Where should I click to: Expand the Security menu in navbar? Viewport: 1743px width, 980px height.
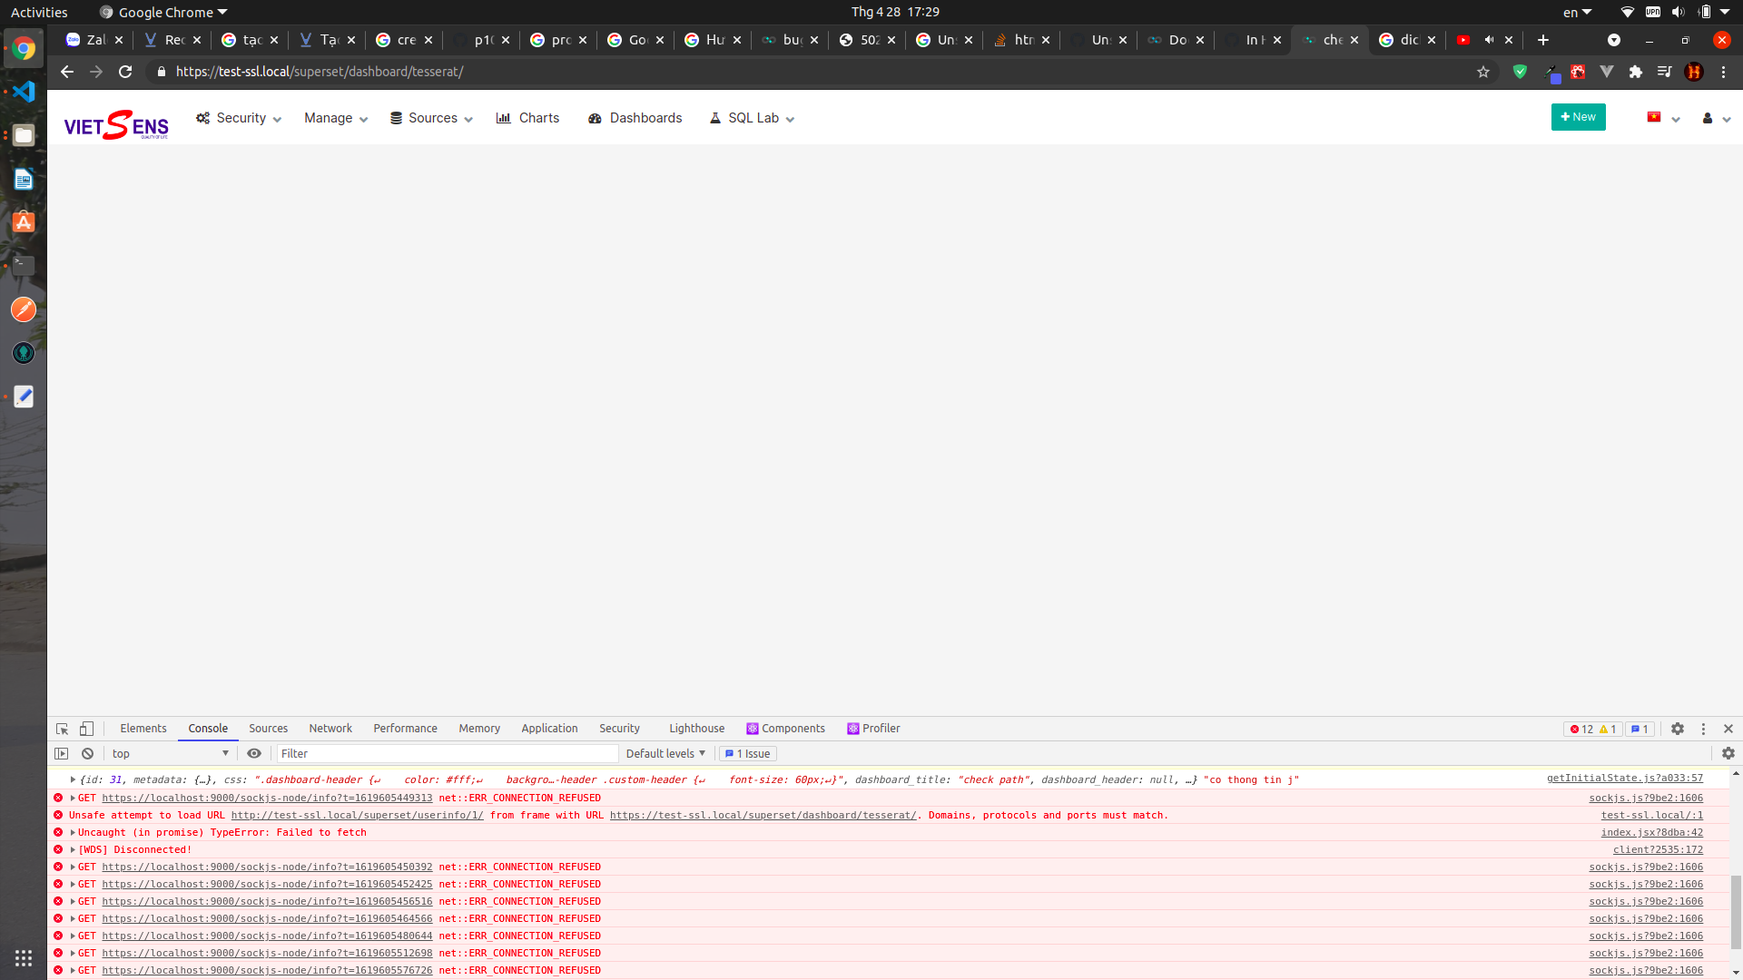(x=239, y=118)
